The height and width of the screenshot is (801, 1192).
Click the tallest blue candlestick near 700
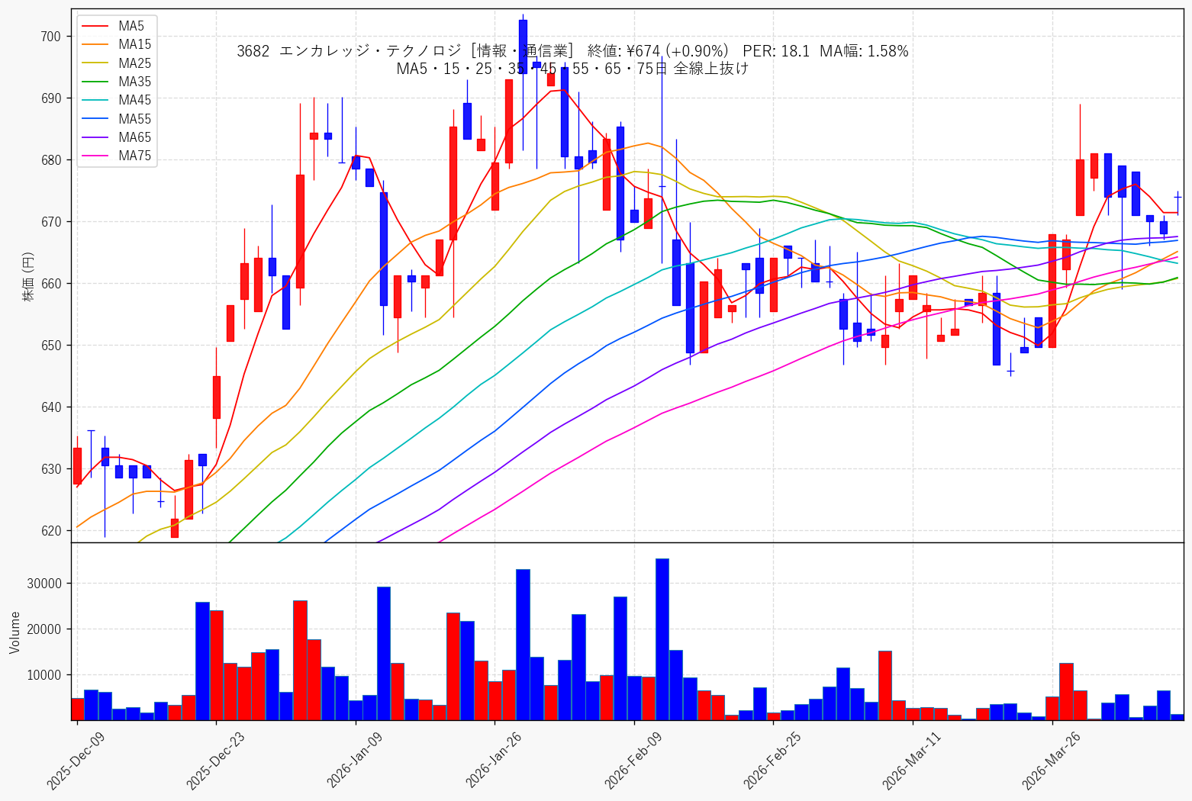(523, 47)
